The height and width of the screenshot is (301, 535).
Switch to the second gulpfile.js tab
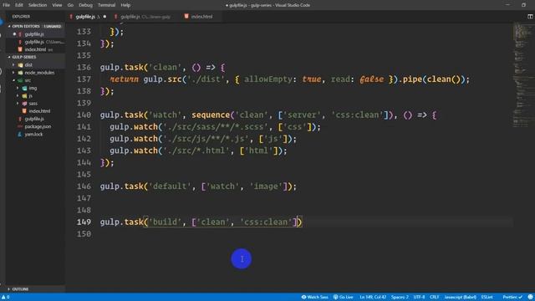point(145,17)
